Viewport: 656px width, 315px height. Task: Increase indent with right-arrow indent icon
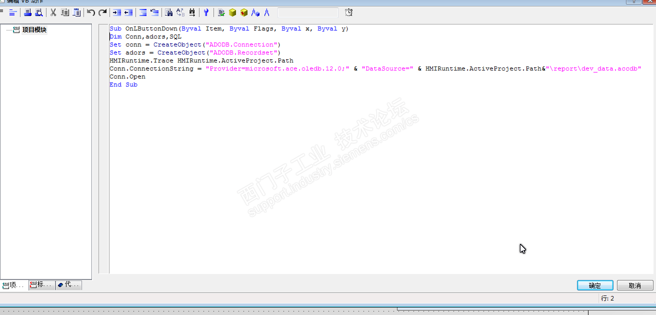(x=117, y=12)
